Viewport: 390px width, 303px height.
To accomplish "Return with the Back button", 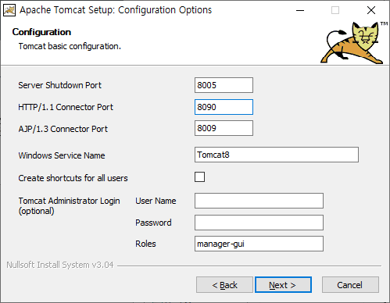I will click(224, 285).
